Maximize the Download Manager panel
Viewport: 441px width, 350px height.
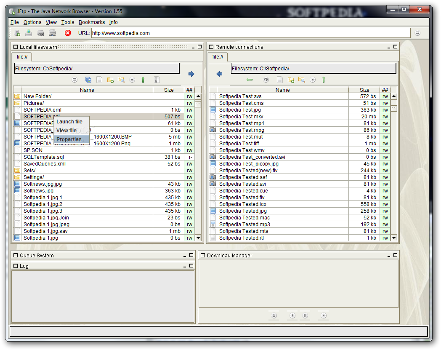395,255
